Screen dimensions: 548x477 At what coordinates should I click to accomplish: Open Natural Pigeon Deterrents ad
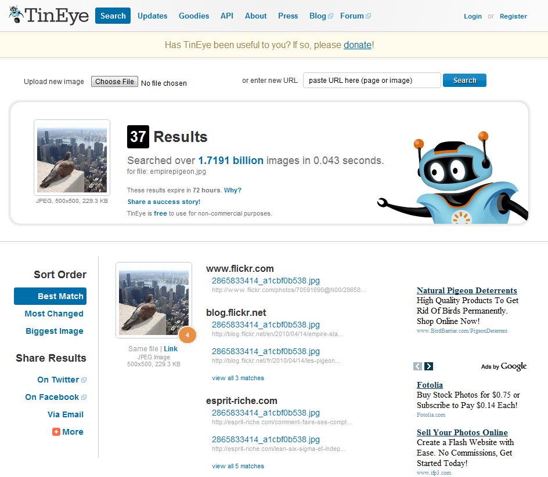[x=467, y=290]
